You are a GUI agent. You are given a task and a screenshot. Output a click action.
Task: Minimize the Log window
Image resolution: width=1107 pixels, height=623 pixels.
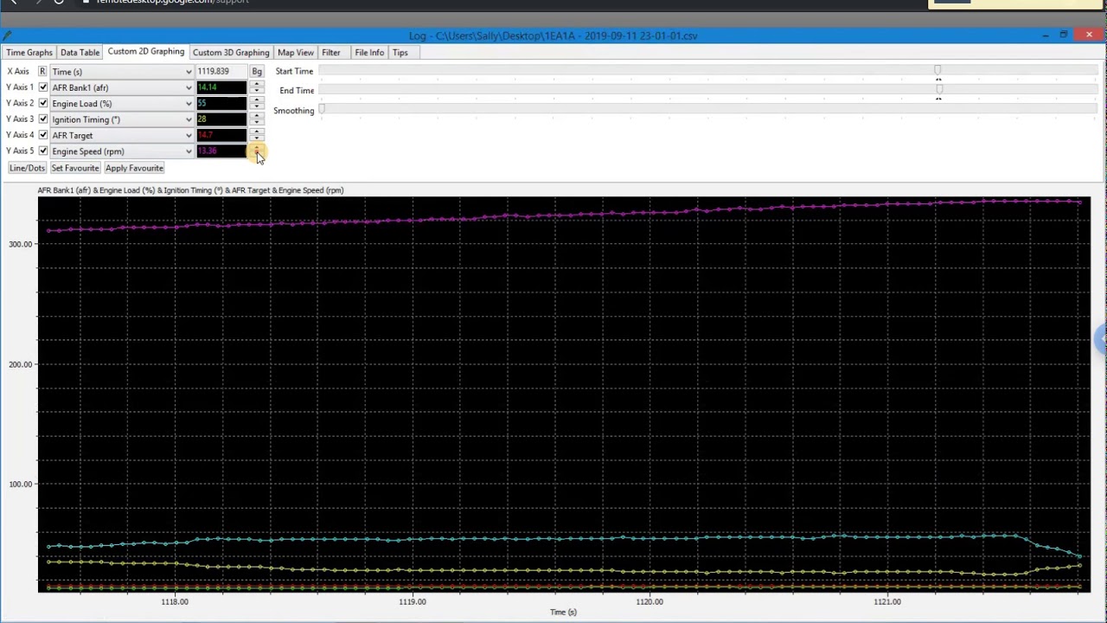[1046, 35]
